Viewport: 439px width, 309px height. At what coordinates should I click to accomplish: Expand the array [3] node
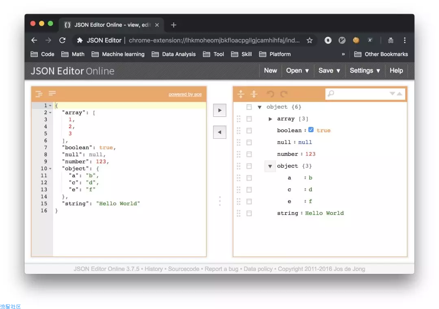(x=270, y=119)
